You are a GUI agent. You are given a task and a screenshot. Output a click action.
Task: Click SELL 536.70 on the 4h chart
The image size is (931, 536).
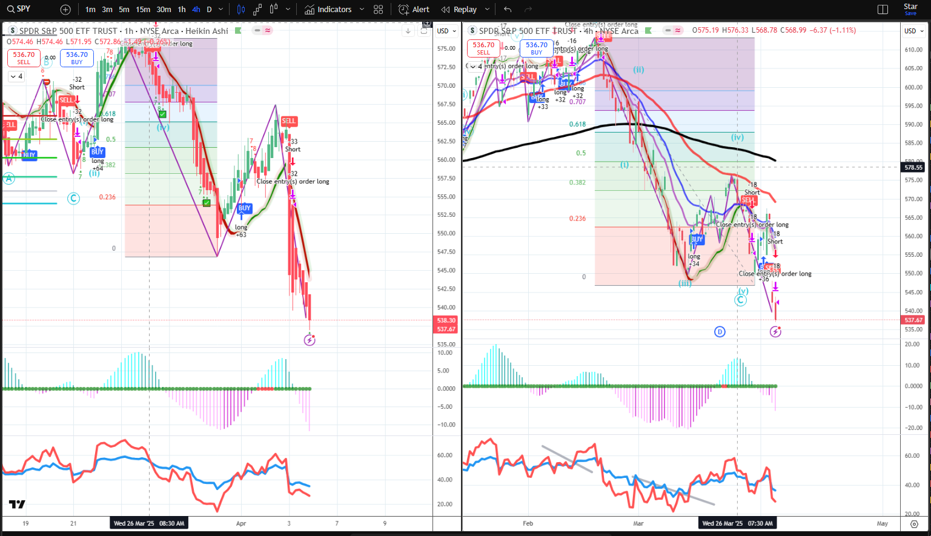point(483,48)
